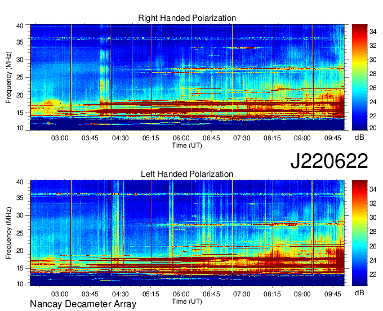Click the 'Frequency (MHz)' axis label of bottom plot

(x=8, y=233)
